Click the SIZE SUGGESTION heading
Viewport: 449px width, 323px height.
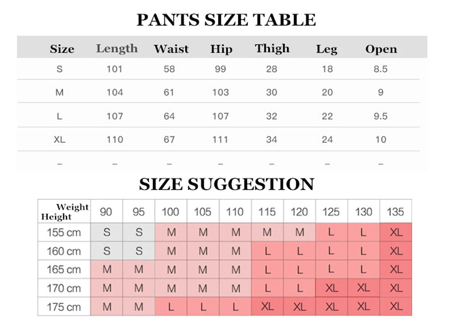coord(226,184)
